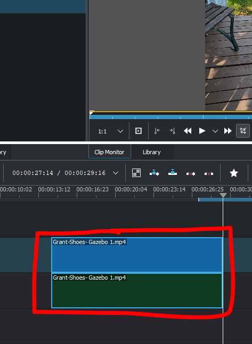Viewport: 252px width, 344px height.
Task: Insert clip zone in timeline icon
Action: click(x=155, y=173)
